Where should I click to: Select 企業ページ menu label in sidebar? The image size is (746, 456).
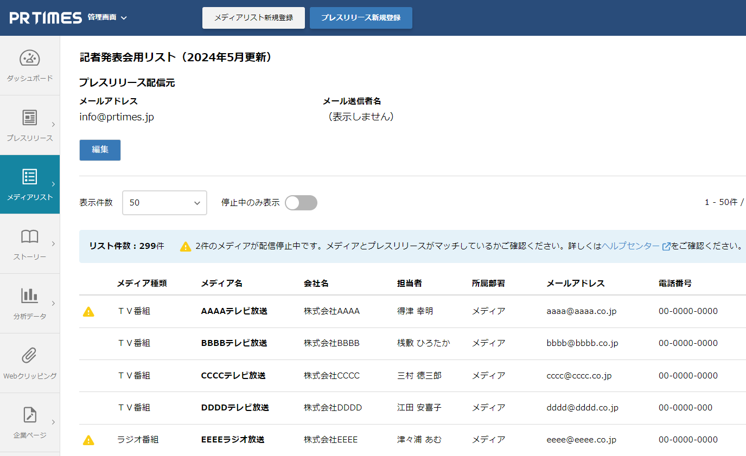30,435
